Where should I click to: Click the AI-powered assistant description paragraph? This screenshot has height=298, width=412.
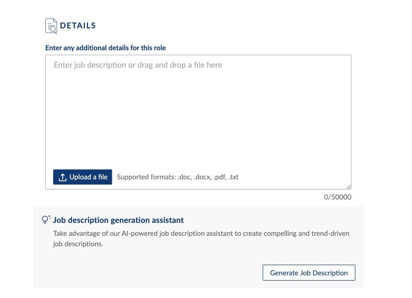[x=201, y=233]
